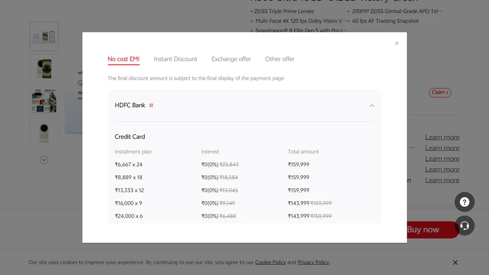Click the ₹8,889 x 18 installment plan
The height and width of the screenshot is (275, 489).
click(129, 177)
